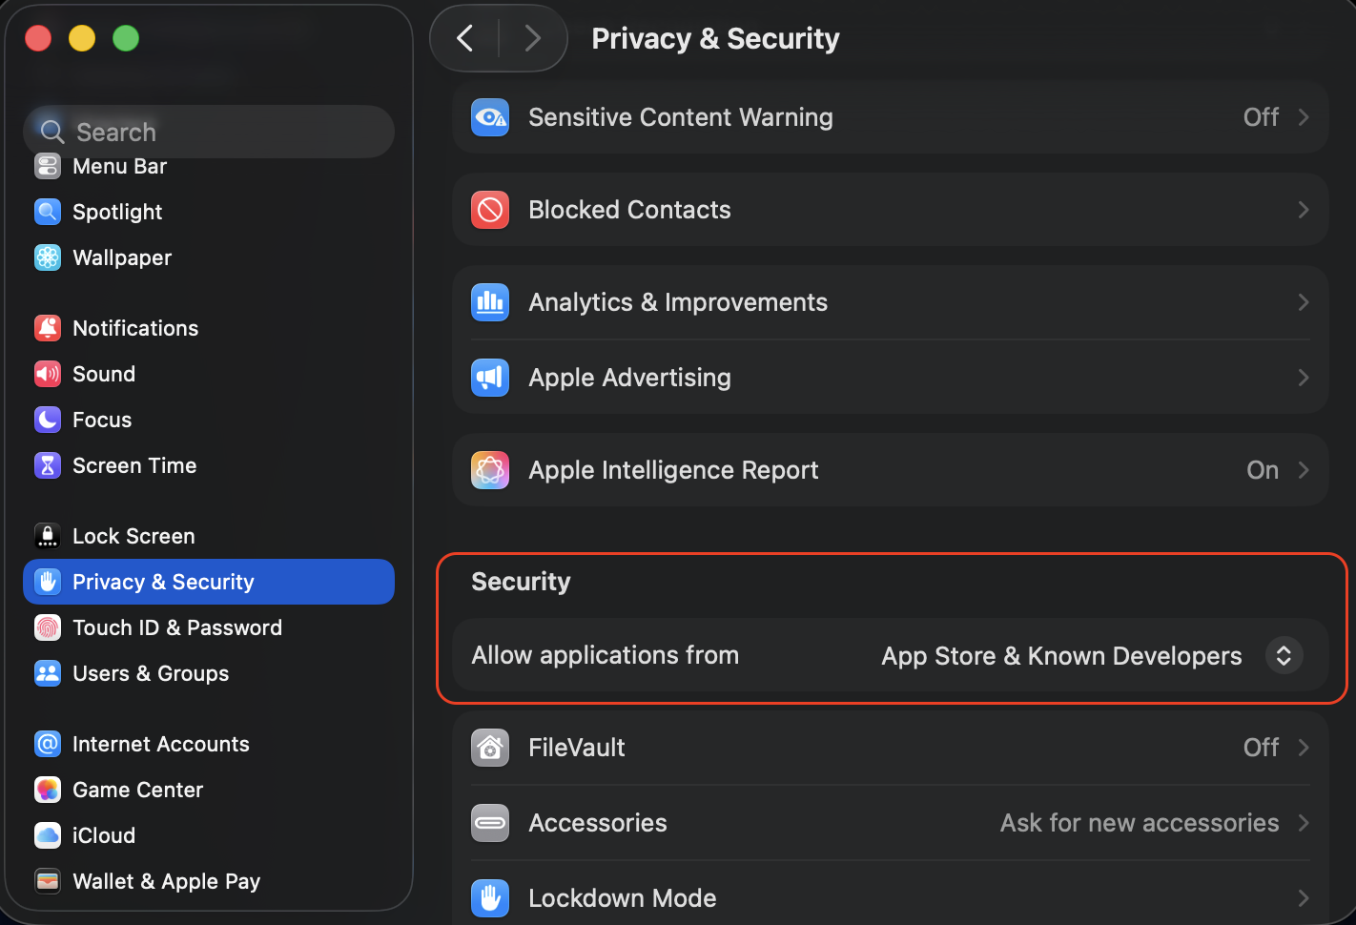Expand Apple Intelligence Report via its chevron
The image size is (1356, 925).
tap(1304, 470)
